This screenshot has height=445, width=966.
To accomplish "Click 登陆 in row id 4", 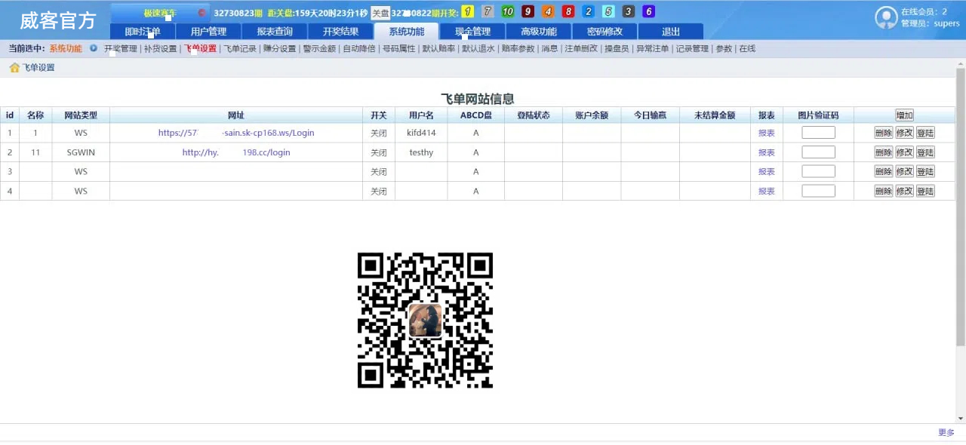I will click(x=925, y=192).
